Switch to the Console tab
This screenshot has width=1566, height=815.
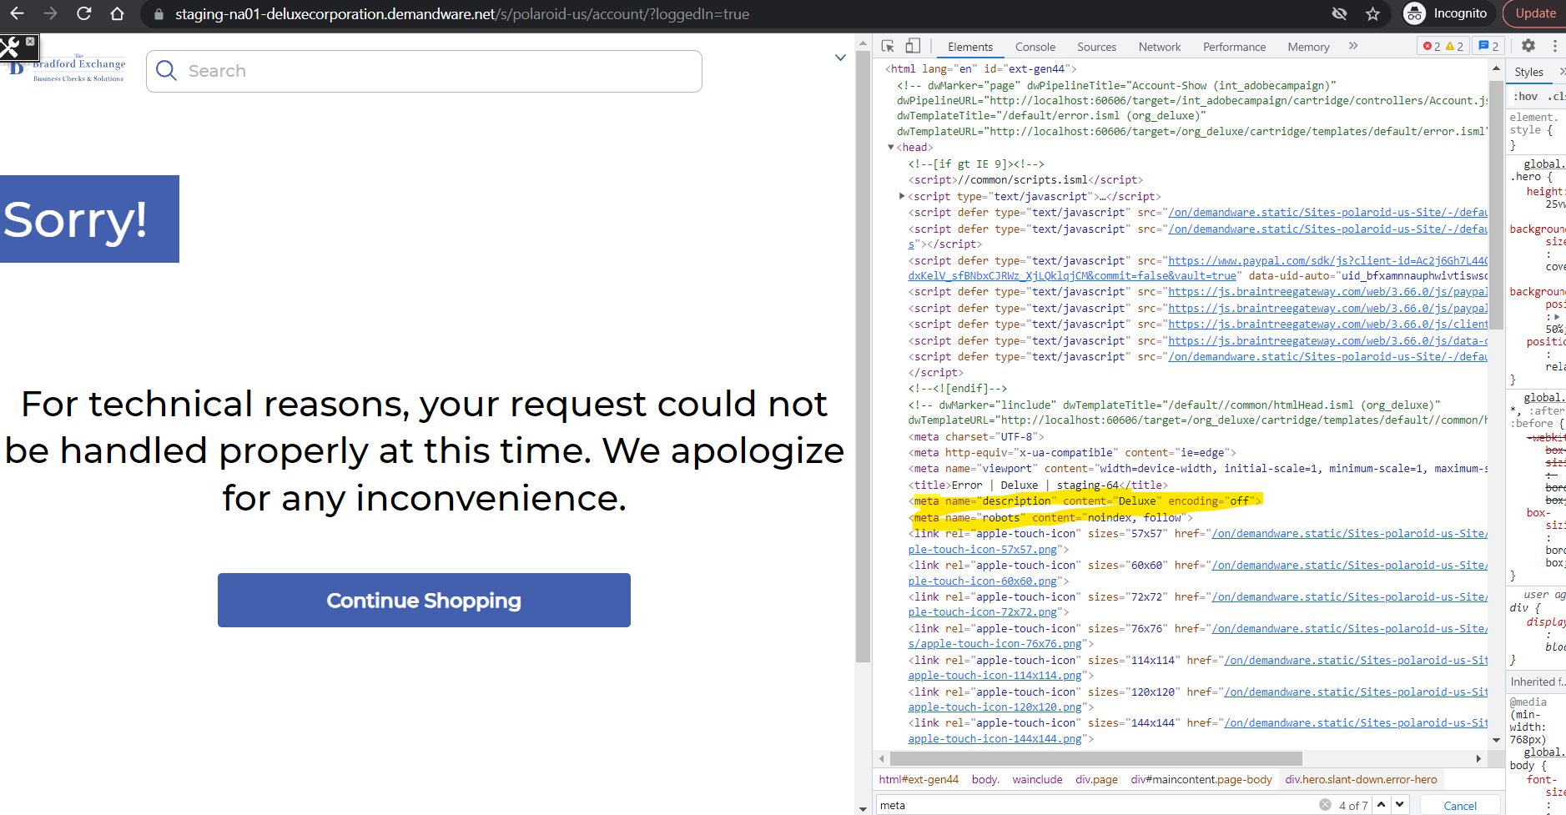click(x=1035, y=48)
